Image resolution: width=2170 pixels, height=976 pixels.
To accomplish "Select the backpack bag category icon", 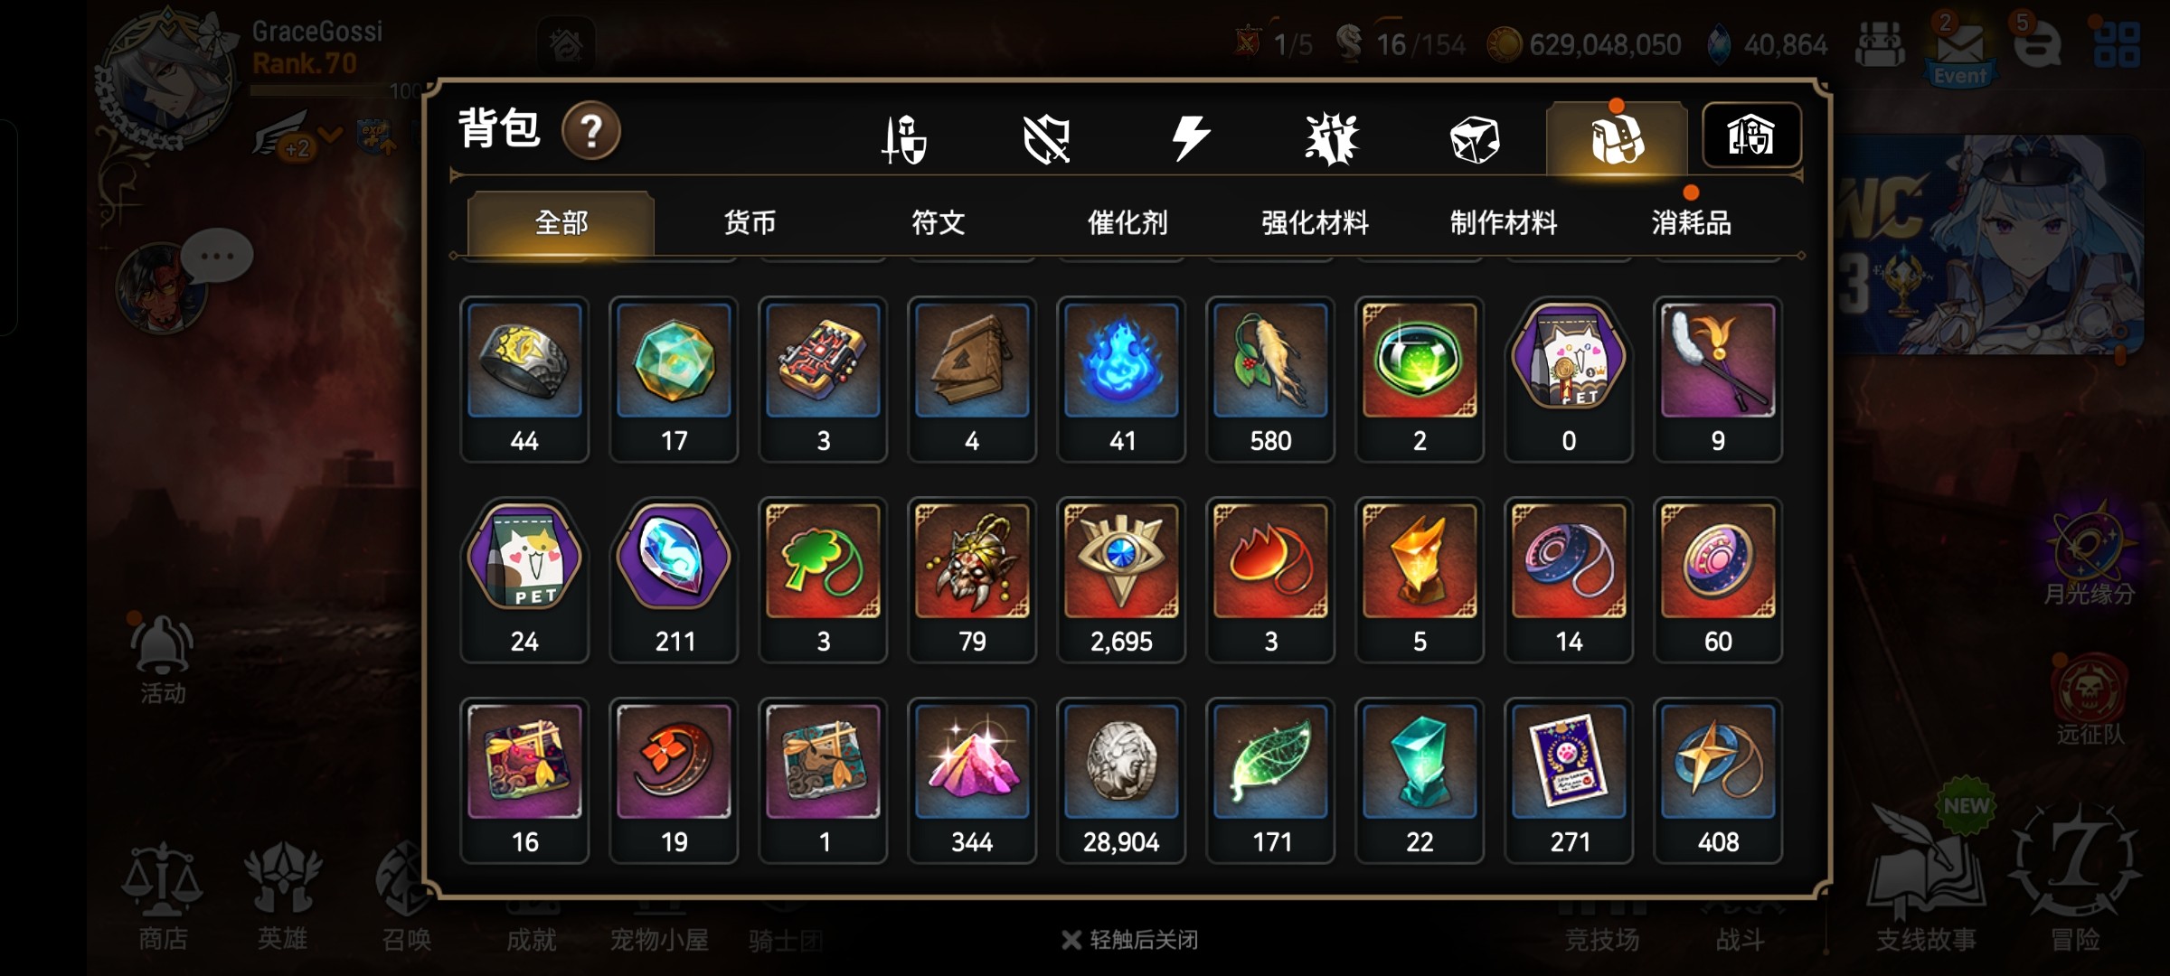I will 1617,138.
